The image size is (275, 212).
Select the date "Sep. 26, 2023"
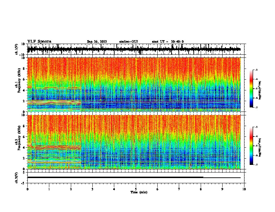pos(97,42)
